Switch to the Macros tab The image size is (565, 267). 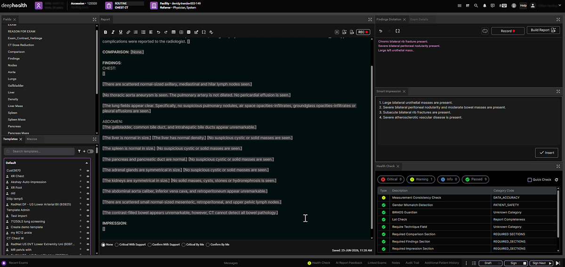tap(32, 139)
